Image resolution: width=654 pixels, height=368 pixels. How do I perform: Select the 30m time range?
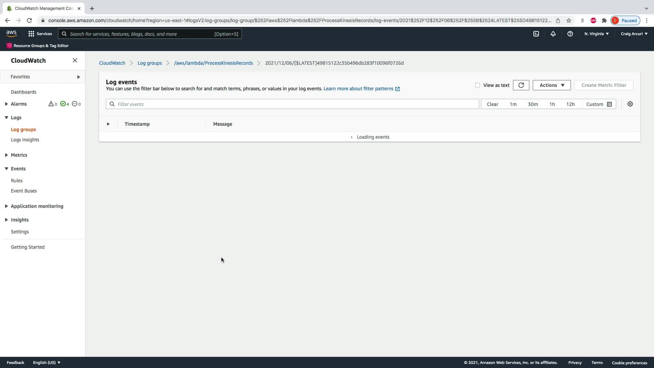tap(533, 104)
